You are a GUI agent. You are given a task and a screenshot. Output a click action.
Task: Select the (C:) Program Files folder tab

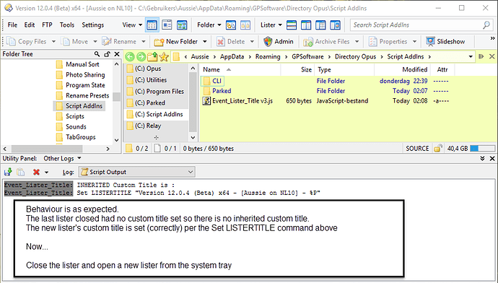click(156, 92)
